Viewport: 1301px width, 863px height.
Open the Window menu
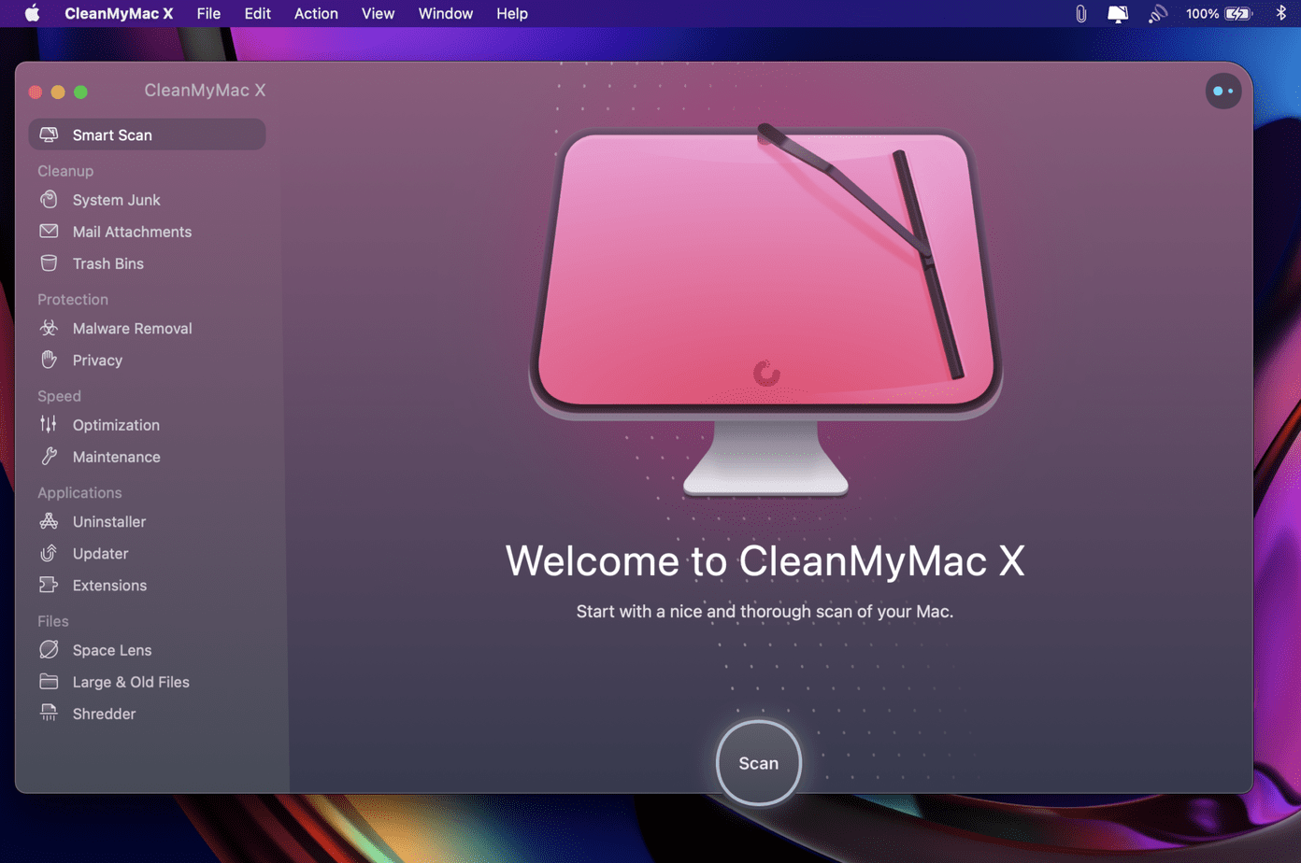tap(445, 13)
